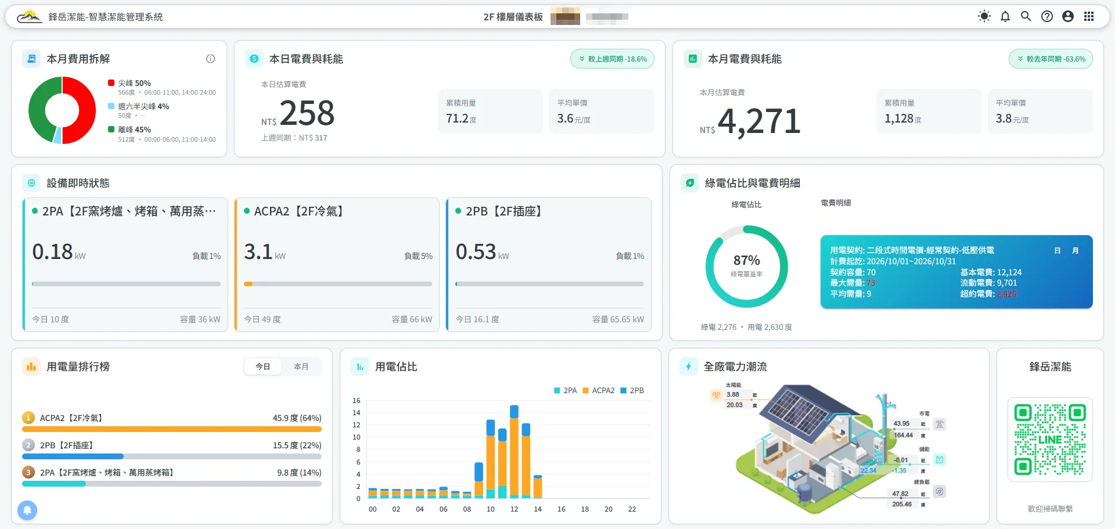The width and height of the screenshot is (1115, 529).
Task: Click 市電 grid tower icon
Action: point(939,424)
